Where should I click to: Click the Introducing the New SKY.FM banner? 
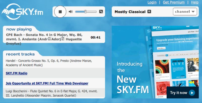[x=155, y=62]
